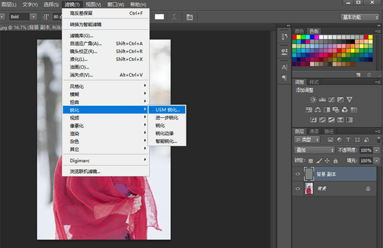Add an Exposure adjustment
This screenshot has height=248, width=383.
click(x=340, y=100)
